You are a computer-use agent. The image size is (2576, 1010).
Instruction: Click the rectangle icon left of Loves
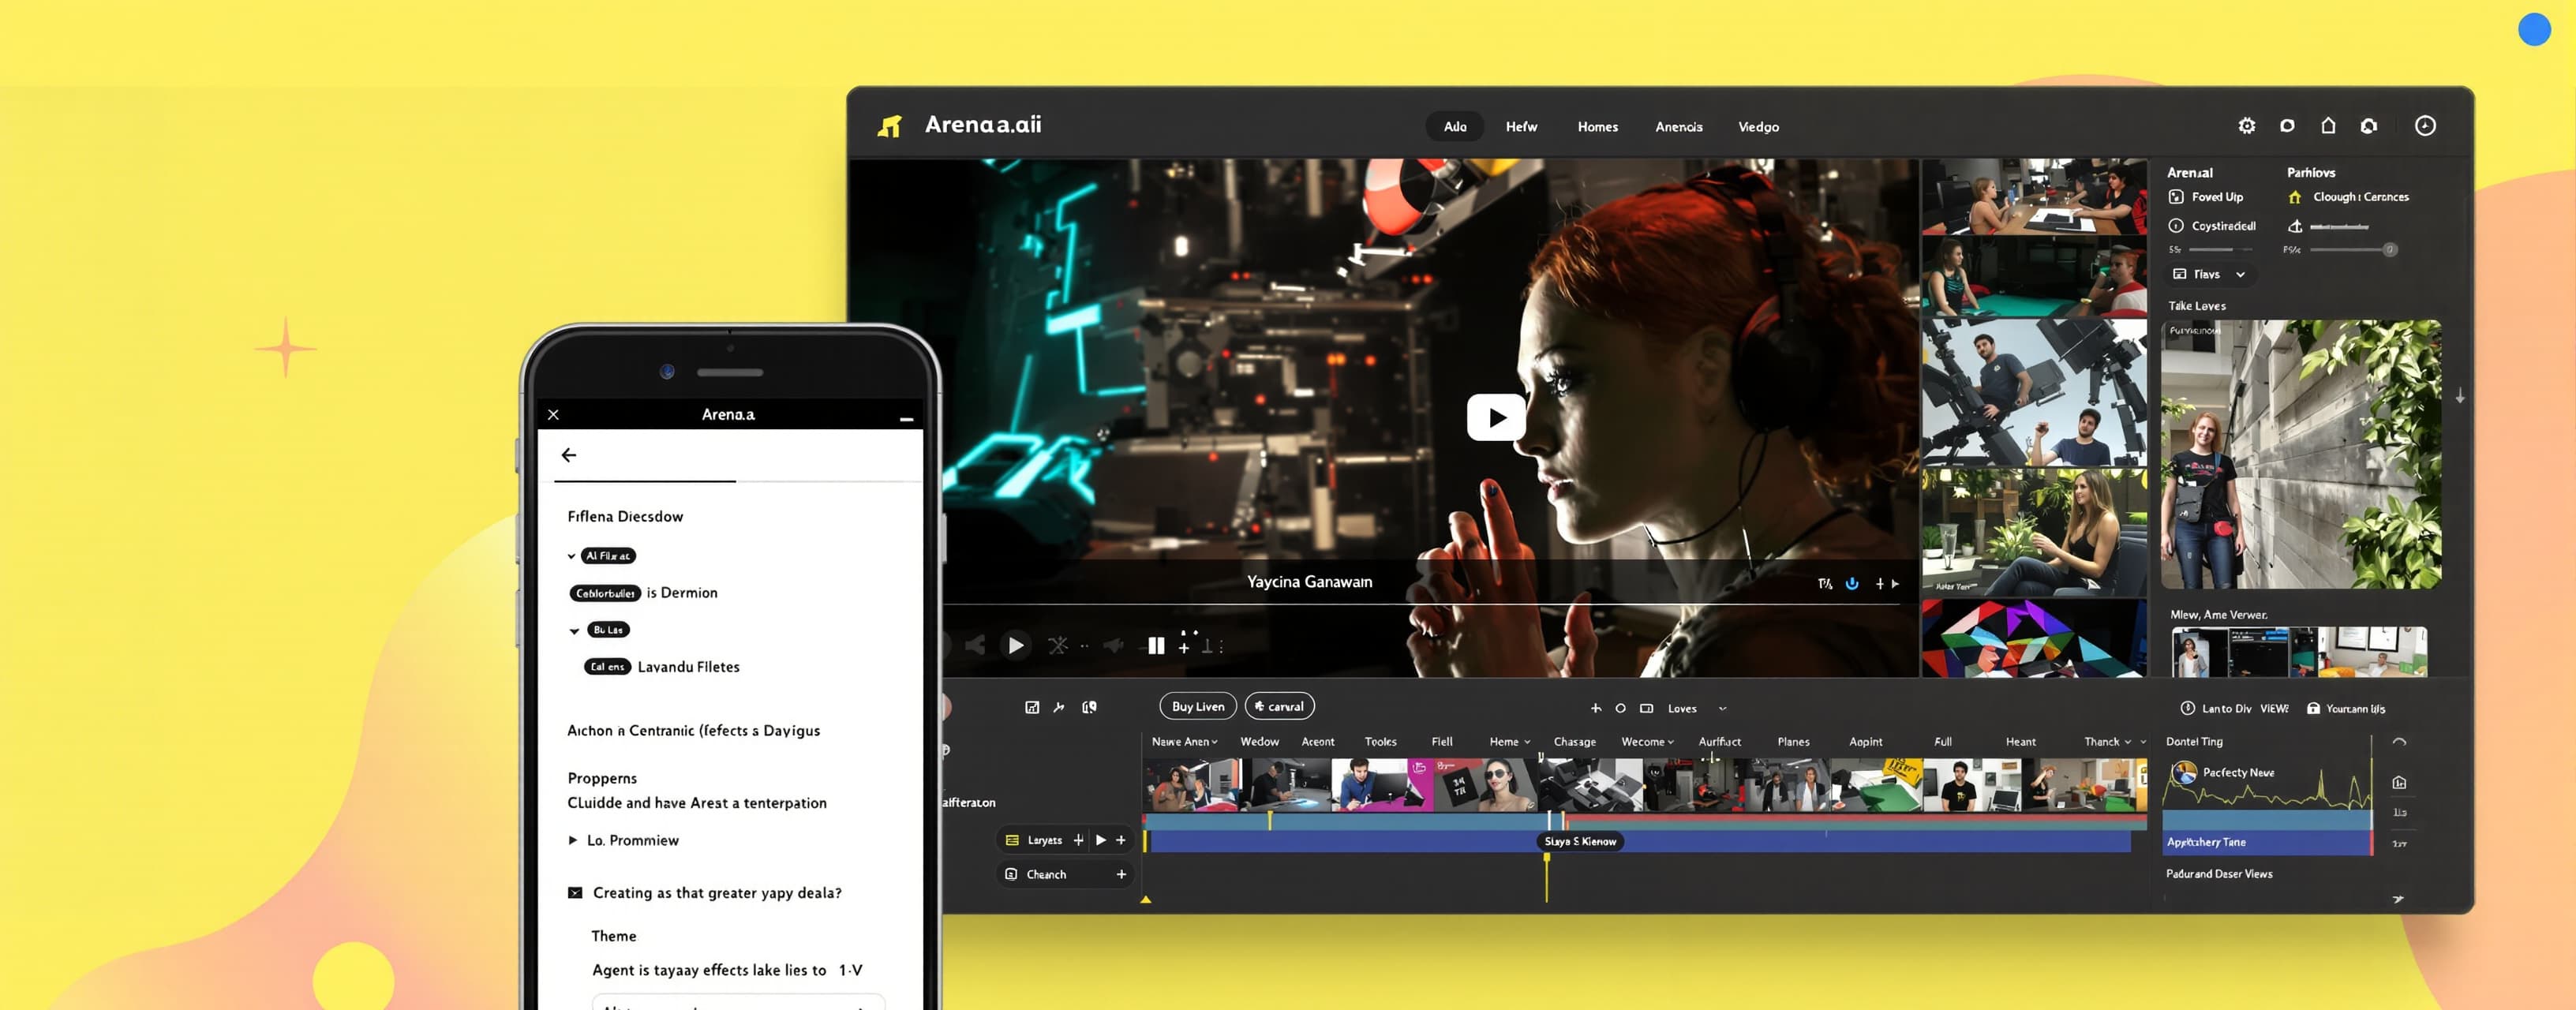(1646, 708)
